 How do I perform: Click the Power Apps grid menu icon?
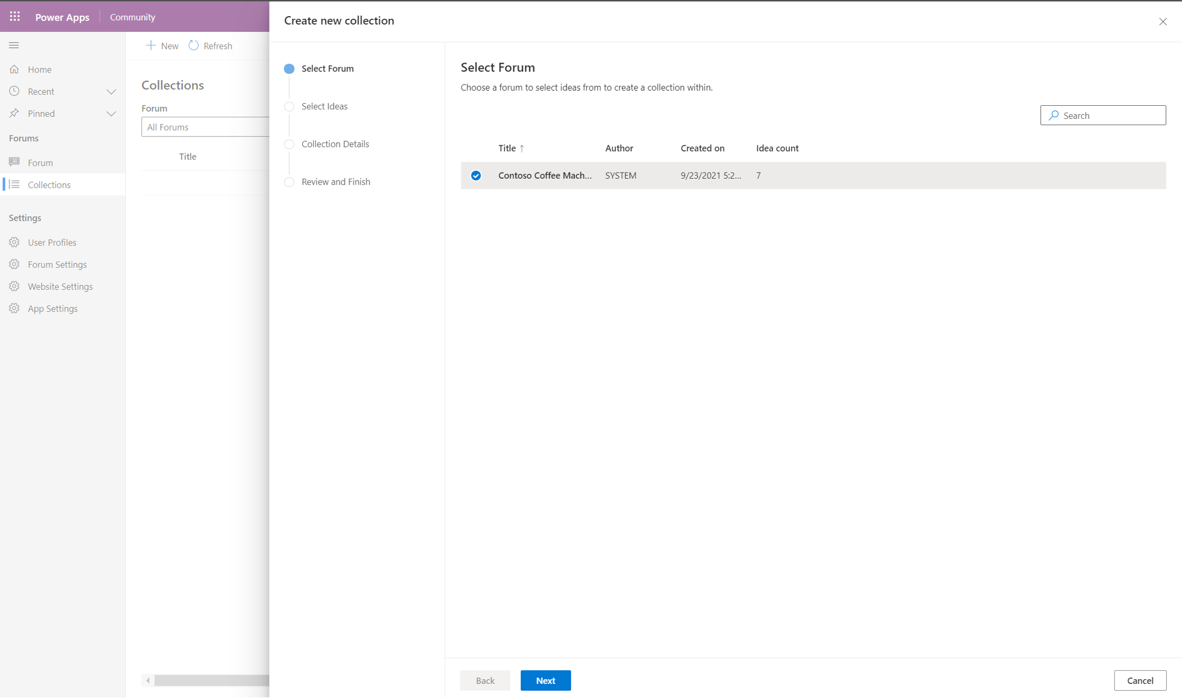[14, 17]
